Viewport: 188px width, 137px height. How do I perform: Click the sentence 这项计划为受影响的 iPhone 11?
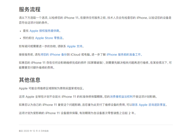tap(77, 113)
